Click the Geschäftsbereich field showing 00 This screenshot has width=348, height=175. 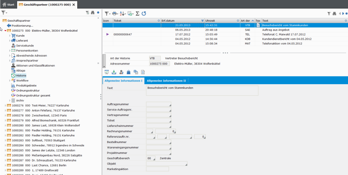point(151,158)
